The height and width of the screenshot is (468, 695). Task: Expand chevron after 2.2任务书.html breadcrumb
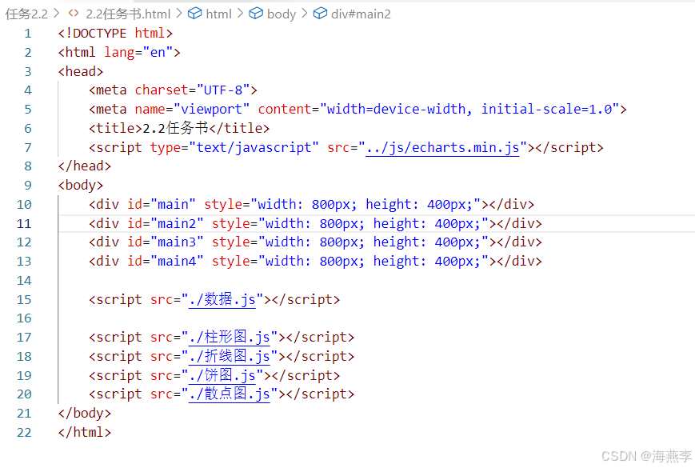pyautogui.click(x=179, y=14)
